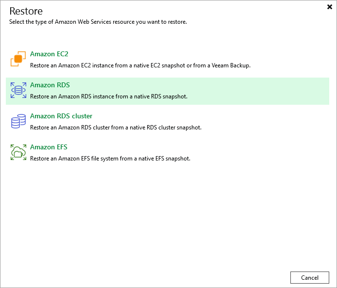The image size is (337, 288).
Task: Select the Amazon EC2 title link
Action: click(x=46, y=54)
